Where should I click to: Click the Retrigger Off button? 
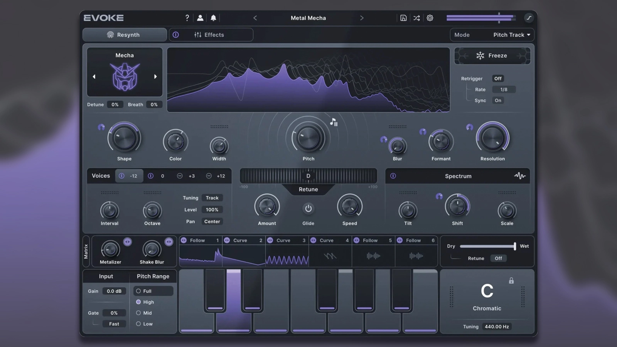[498, 79]
